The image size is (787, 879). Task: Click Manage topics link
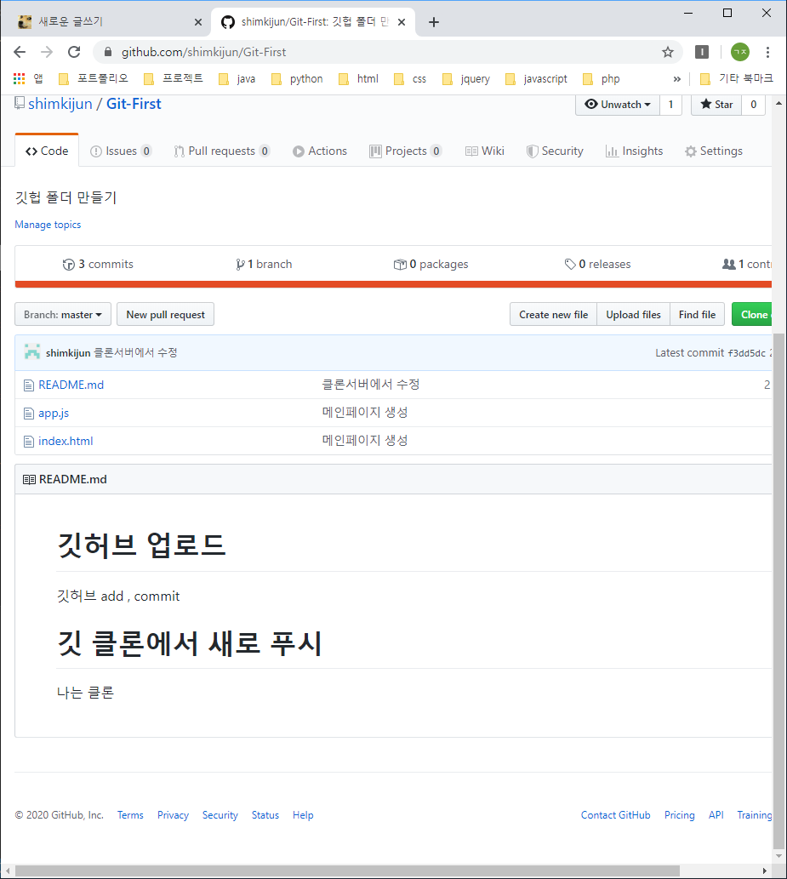[x=48, y=225]
